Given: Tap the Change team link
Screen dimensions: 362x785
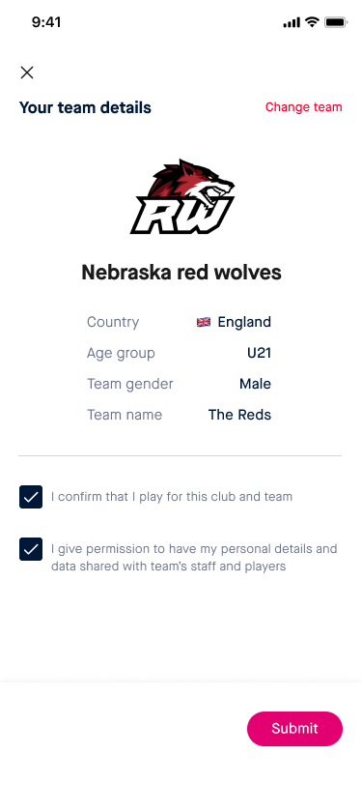Looking at the screenshot, I should click(303, 107).
